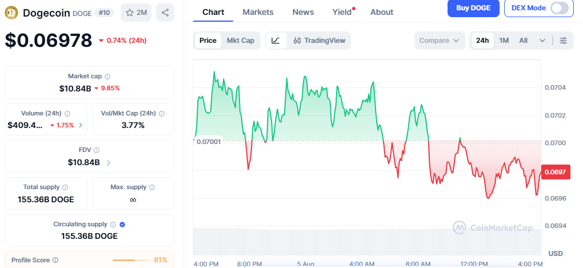This screenshot has width=583, height=268.
Task: Expand Volume (24h) details arrow
Action: coord(81,125)
